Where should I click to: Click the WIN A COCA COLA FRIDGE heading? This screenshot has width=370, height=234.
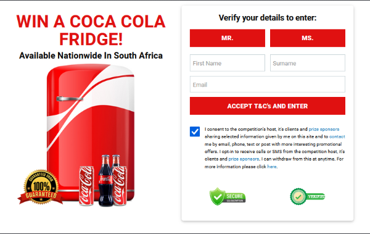[x=91, y=30]
